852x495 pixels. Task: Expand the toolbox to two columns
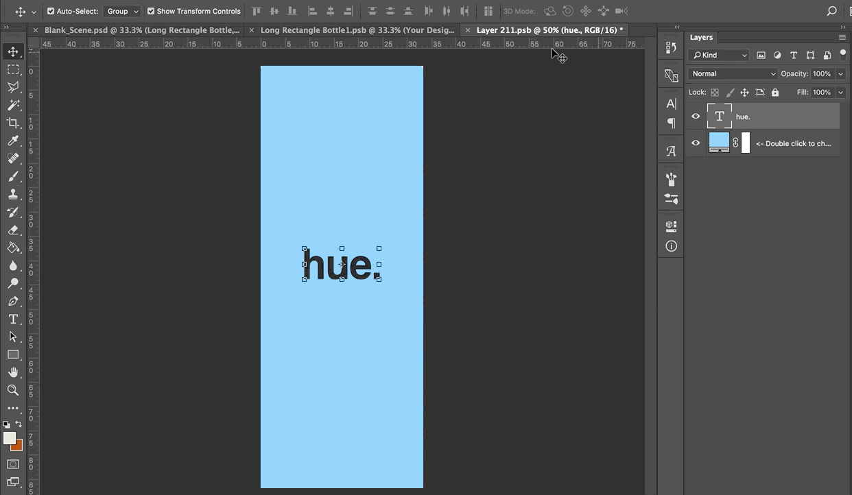click(6, 27)
